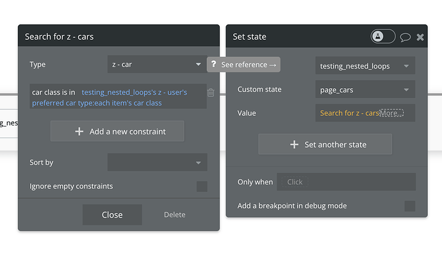The height and width of the screenshot is (256, 442).
Task: Click the Only when condition field
Action: point(346,182)
